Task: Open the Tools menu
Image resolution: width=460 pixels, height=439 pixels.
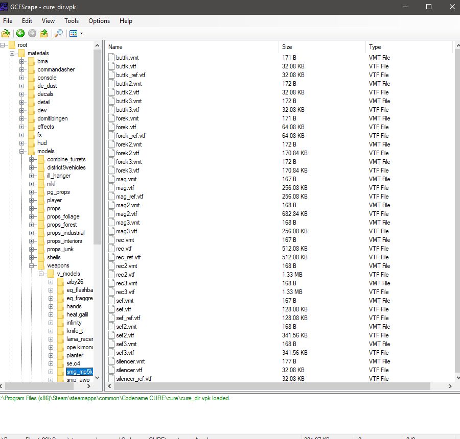Action: pos(72,21)
